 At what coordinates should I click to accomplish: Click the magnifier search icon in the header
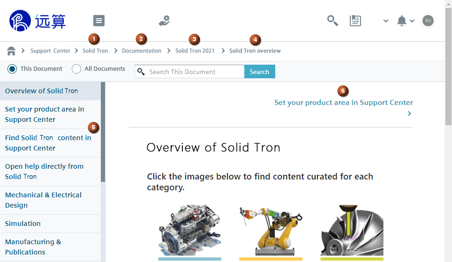tap(332, 21)
